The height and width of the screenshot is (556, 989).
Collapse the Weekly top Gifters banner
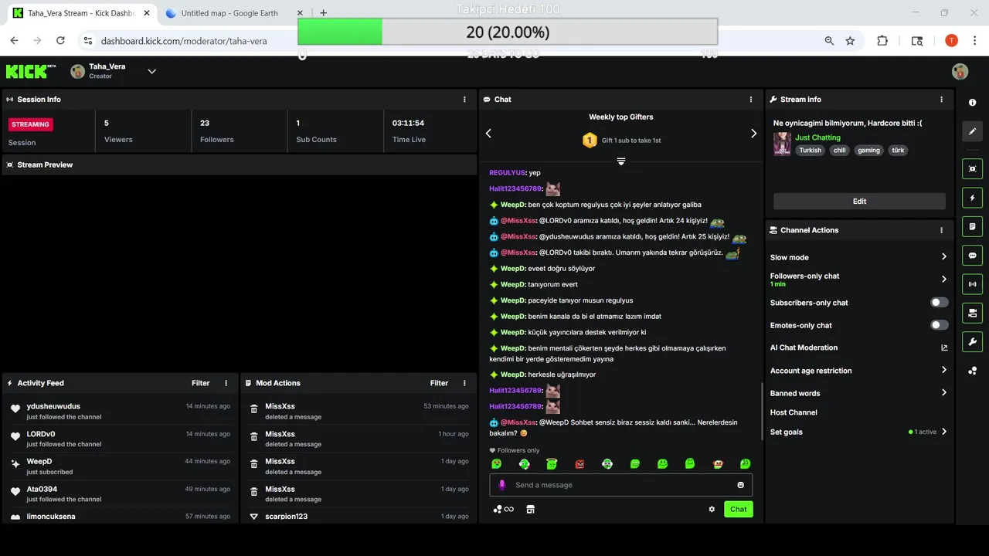click(x=620, y=161)
